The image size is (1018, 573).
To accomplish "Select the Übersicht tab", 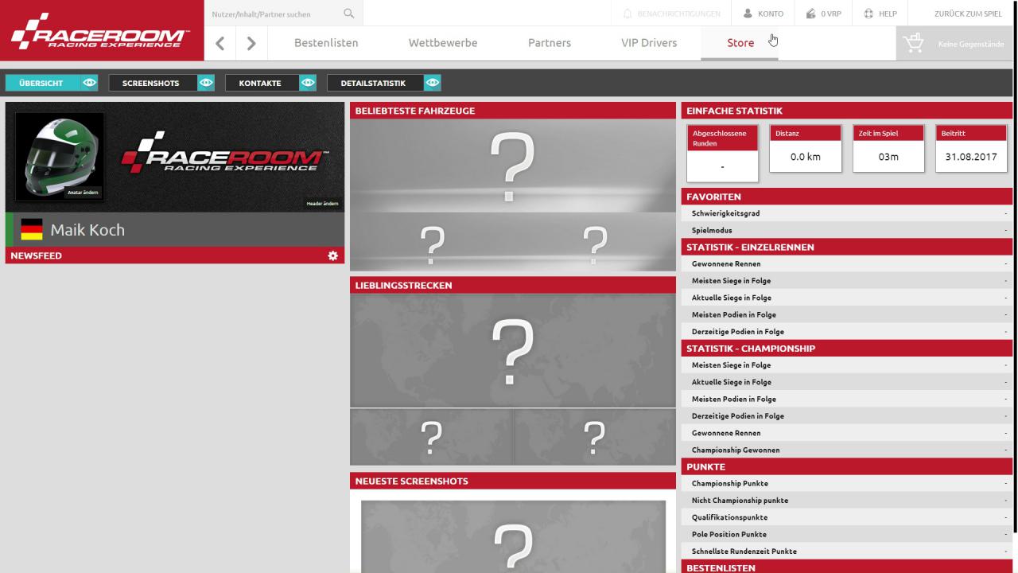I will (42, 83).
